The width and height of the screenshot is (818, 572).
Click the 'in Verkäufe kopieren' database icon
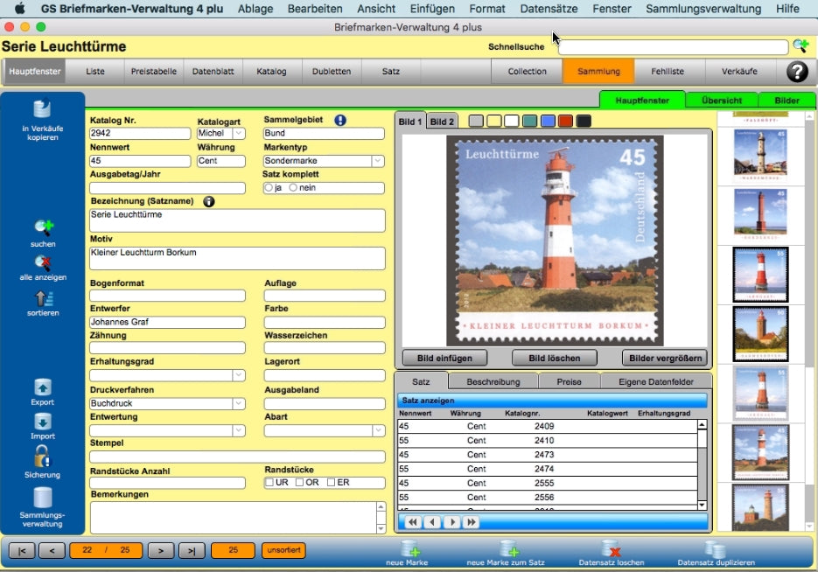point(42,110)
